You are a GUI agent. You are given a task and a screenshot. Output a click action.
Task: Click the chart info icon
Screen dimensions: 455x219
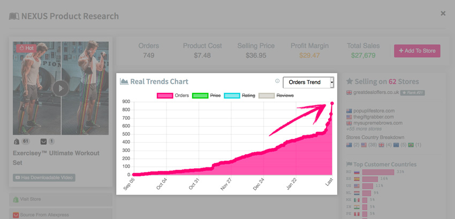click(x=277, y=81)
